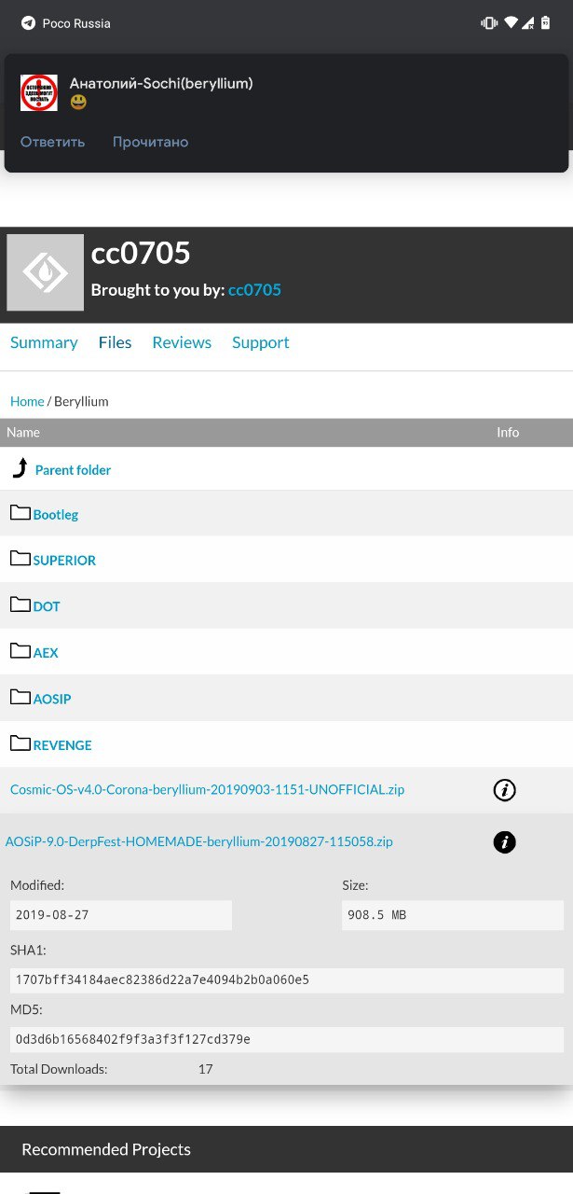Show info for Cosmic-OS zip file

tap(504, 791)
